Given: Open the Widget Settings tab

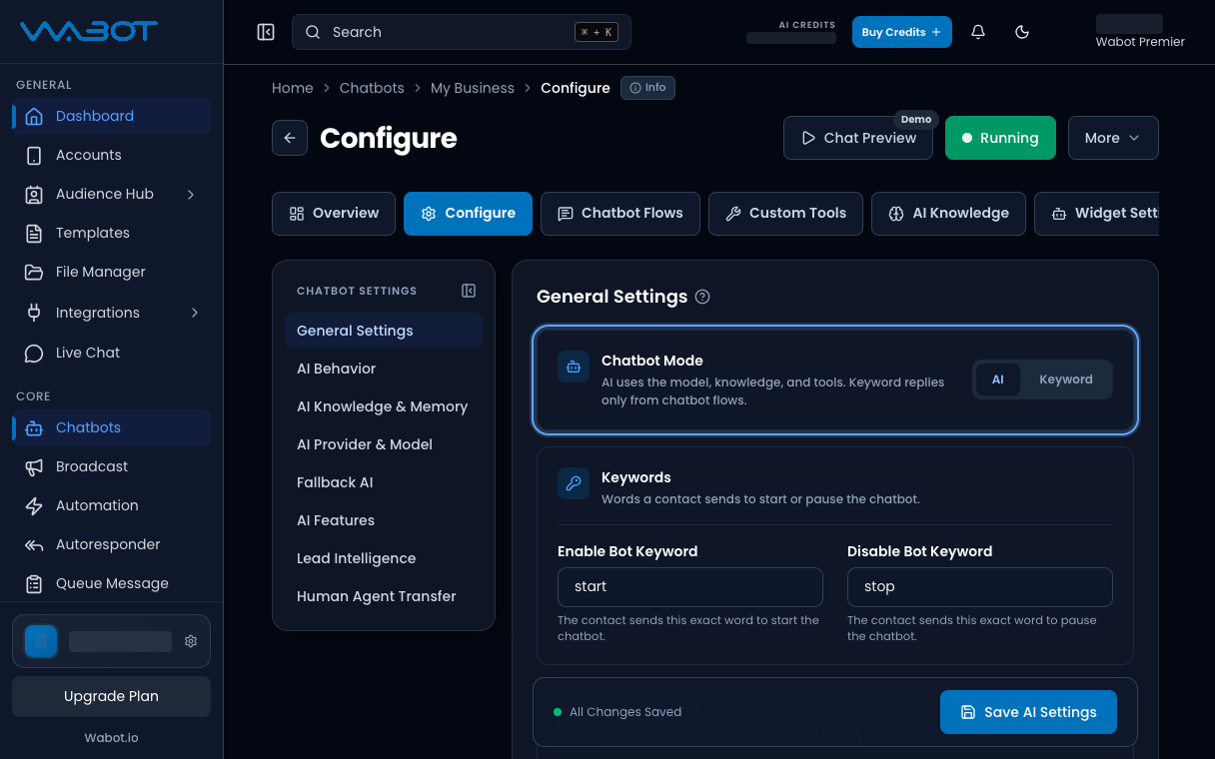Looking at the screenshot, I should click(x=1097, y=214).
